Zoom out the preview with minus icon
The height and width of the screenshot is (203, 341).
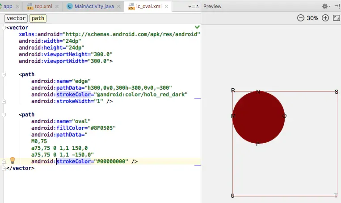coord(300,18)
